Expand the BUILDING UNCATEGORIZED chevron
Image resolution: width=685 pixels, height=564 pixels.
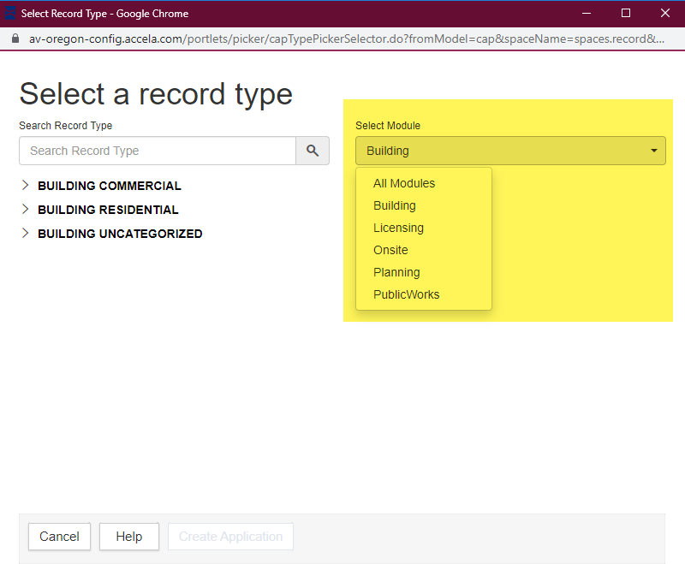click(26, 234)
